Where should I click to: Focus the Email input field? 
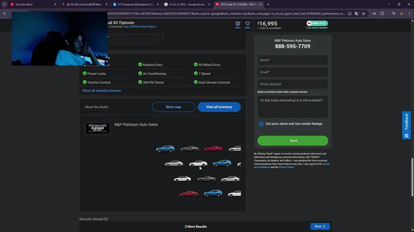pyautogui.click(x=293, y=72)
